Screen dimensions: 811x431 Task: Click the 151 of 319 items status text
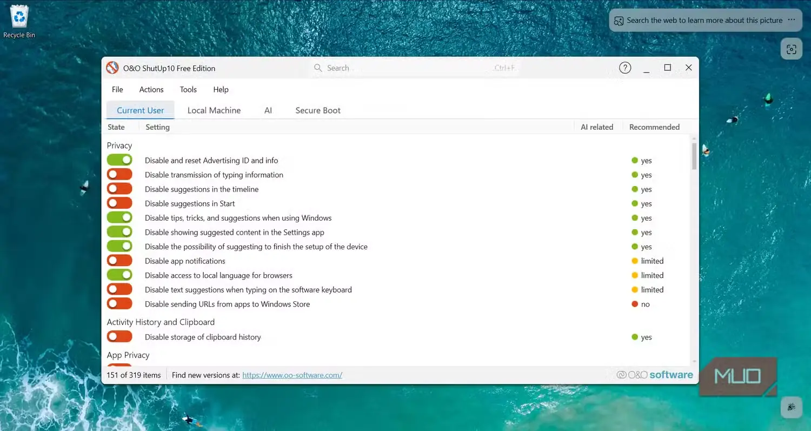pos(134,375)
